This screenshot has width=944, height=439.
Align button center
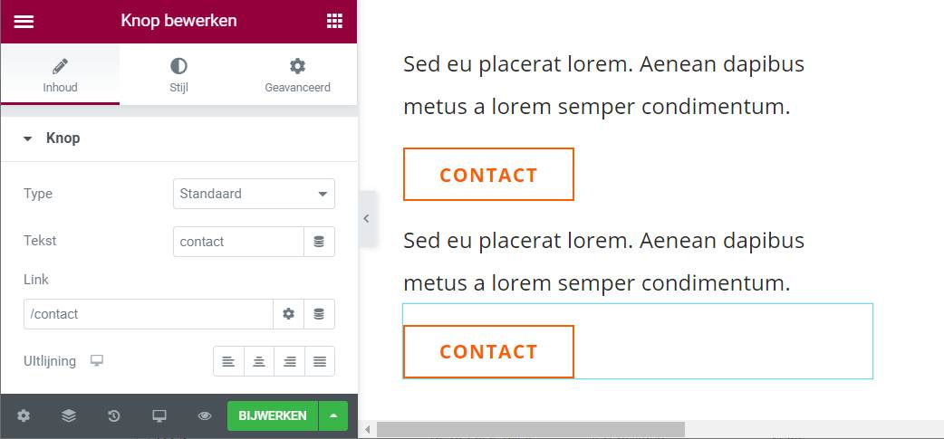pos(259,361)
